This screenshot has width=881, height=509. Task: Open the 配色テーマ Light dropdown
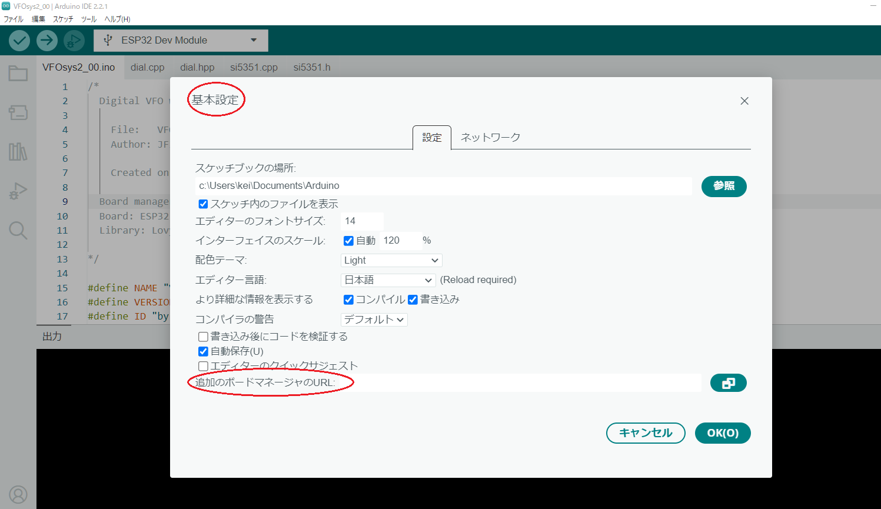pos(391,260)
